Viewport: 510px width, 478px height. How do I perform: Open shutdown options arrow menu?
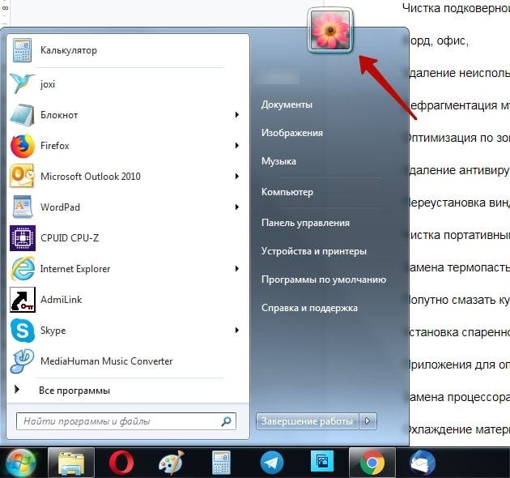pos(368,421)
